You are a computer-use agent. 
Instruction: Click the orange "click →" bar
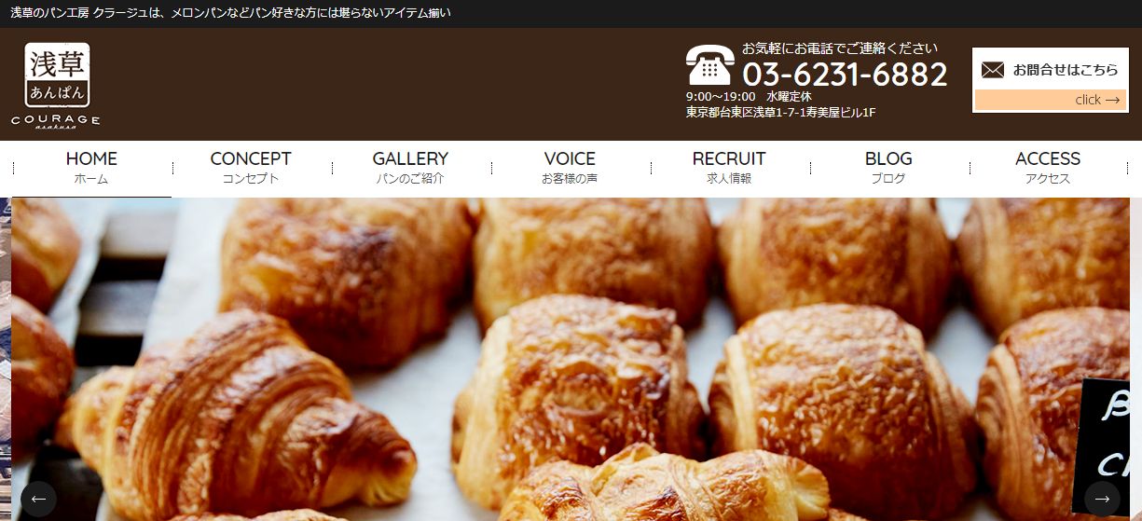click(1051, 100)
